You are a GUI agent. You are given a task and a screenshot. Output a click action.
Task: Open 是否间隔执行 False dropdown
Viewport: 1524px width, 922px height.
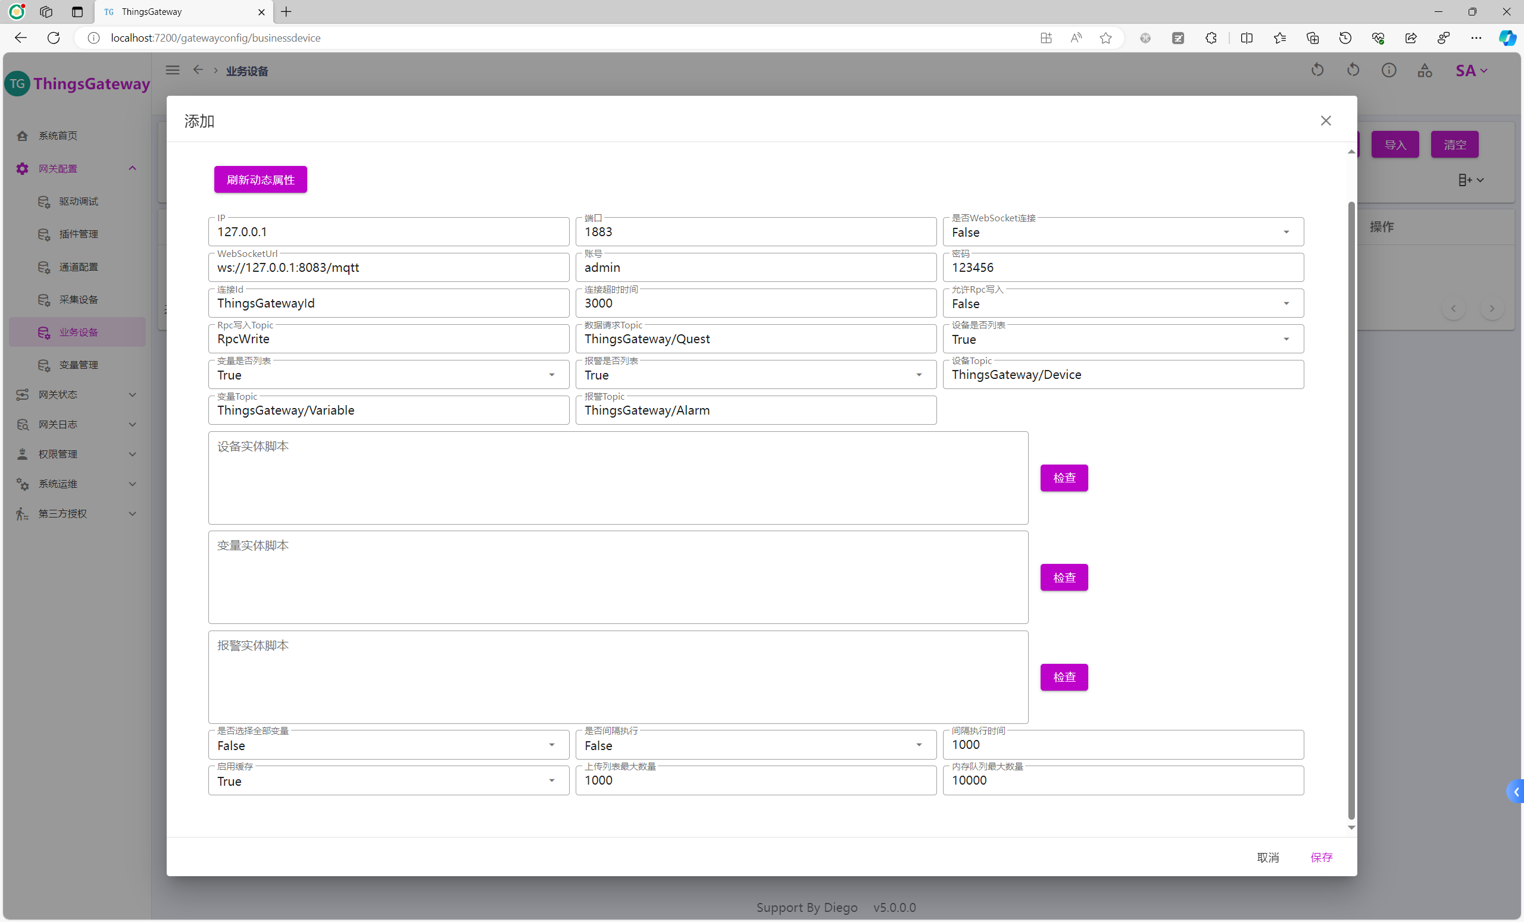[x=755, y=745]
